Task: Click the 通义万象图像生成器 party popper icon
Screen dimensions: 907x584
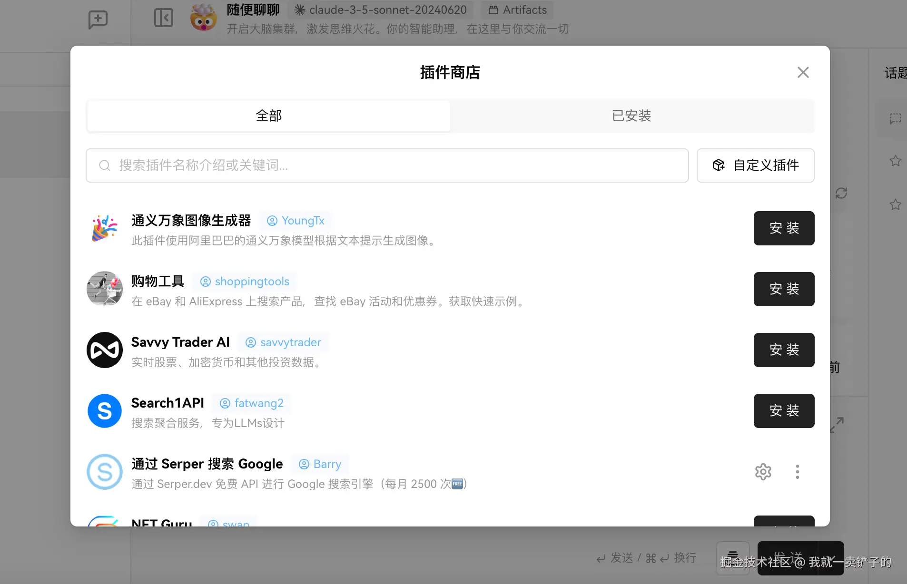Action: coord(105,228)
